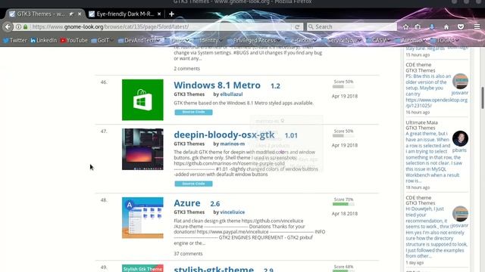
Task: Open the deepin-bloody-osx-gtk theme title
Action: (224, 134)
